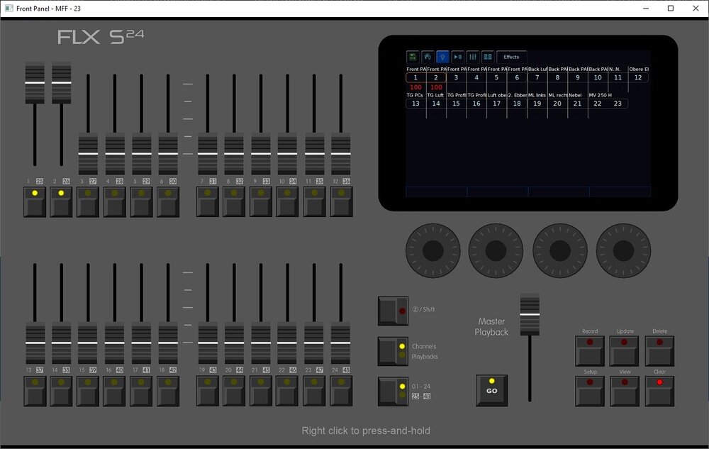
Task: Click the lit Clear button
Action: [659, 391]
